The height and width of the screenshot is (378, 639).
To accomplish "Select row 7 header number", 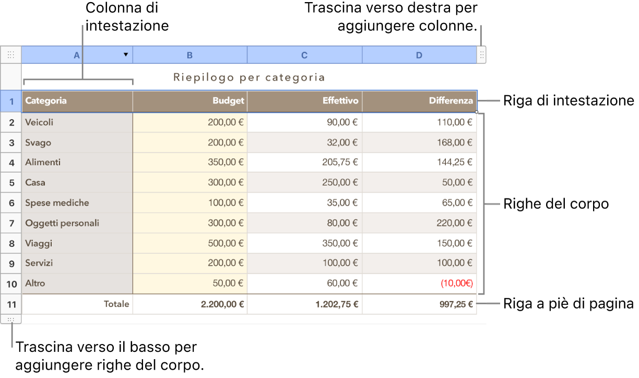I will point(11,223).
